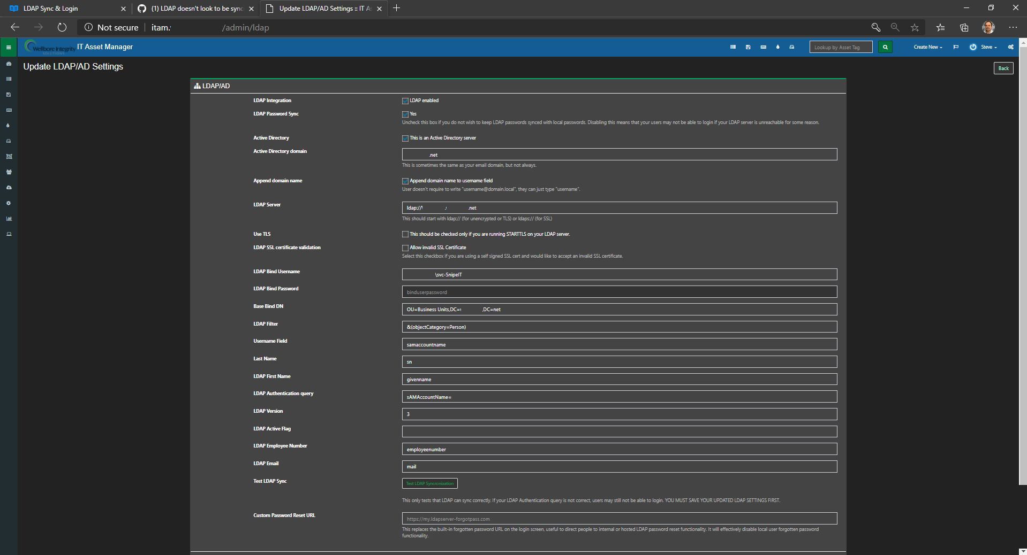The image size is (1027, 555).
Task: Open browser Settings and more menu
Action: click(1013, 27)
